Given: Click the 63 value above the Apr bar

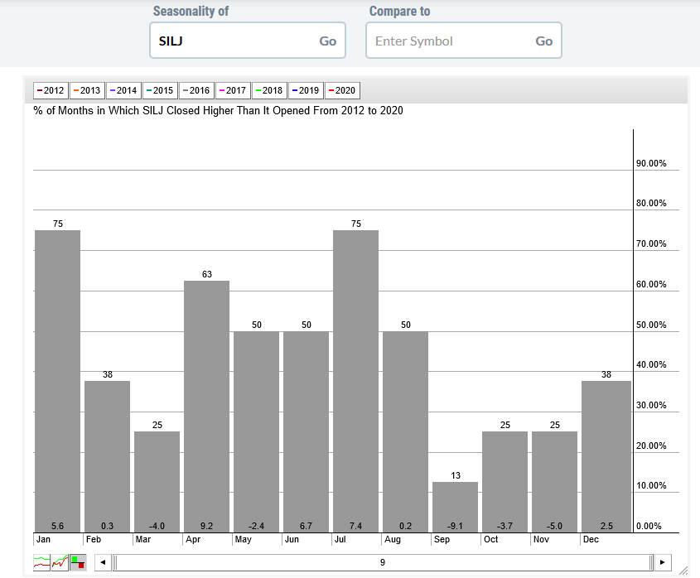Looking at the screenshot, I should pos(207,274).
